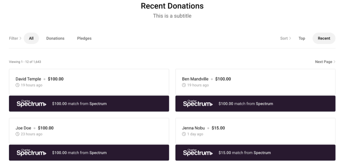Click the $100.00 Spectrum match banner under Joe Doe

(x=89, y=153)
